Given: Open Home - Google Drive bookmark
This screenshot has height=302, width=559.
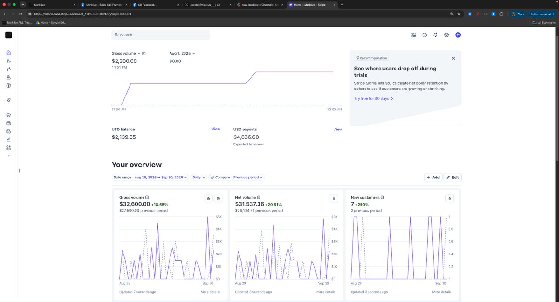Looking at the screenshot, I should [x=51, y=22].
